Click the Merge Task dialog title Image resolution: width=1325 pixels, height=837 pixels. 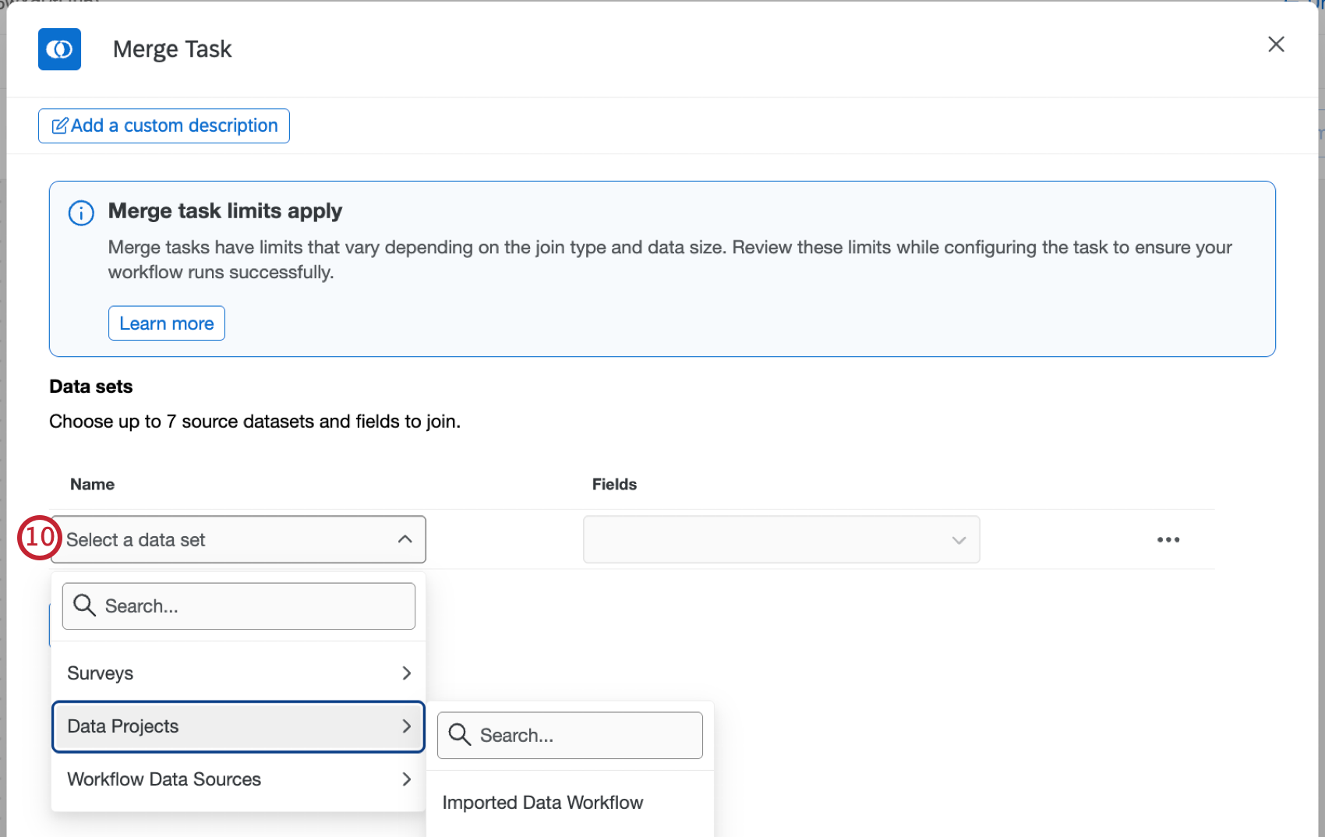[172, 49]
